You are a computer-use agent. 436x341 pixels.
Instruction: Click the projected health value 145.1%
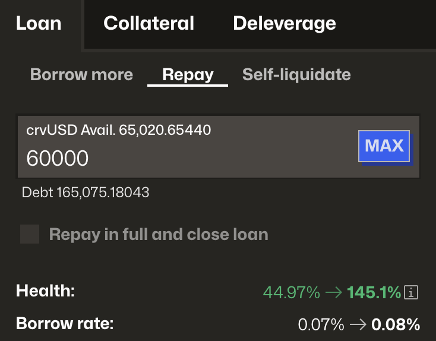[x=374, y=292]
